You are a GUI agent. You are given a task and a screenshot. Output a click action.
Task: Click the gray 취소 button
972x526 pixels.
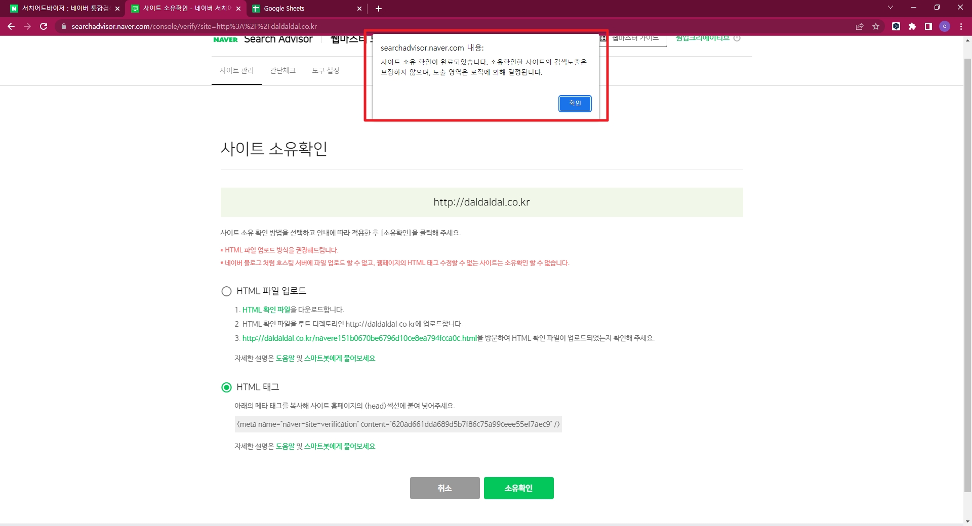click(444, 488)
